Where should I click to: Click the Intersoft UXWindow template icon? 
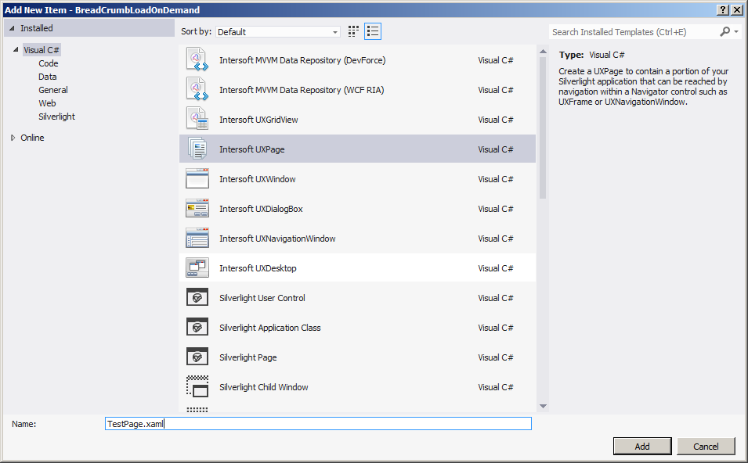click(197, 179)
